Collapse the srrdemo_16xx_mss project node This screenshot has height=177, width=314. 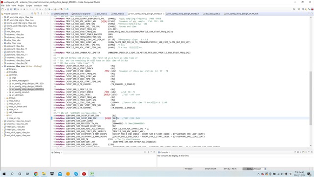(2, 66)
